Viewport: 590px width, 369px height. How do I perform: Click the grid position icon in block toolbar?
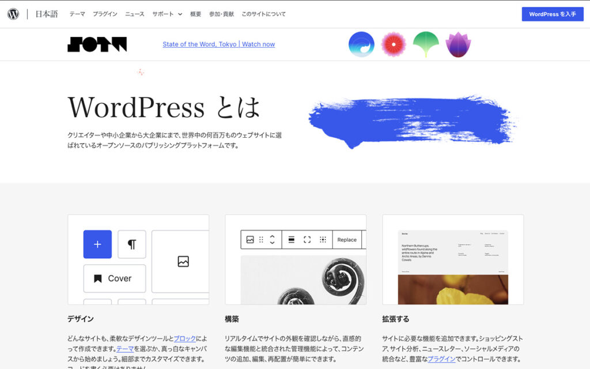[x=323, y=239]
